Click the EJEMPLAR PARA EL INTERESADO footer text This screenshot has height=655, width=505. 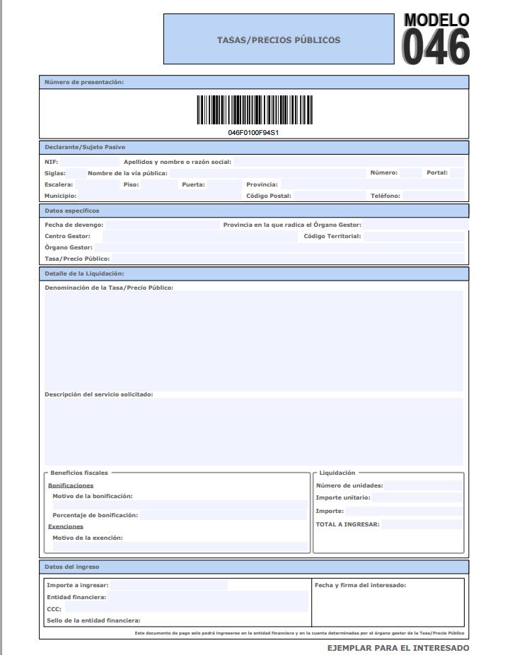[x=398, y=648]
